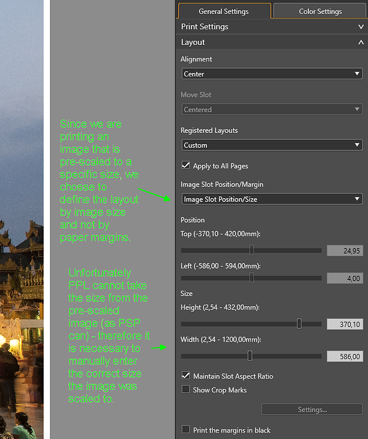Image resolution: width=368 pixels, height=439 pixels.
Task: Uncheck Apply to All Pages
Action: click(x=186, y=165)
